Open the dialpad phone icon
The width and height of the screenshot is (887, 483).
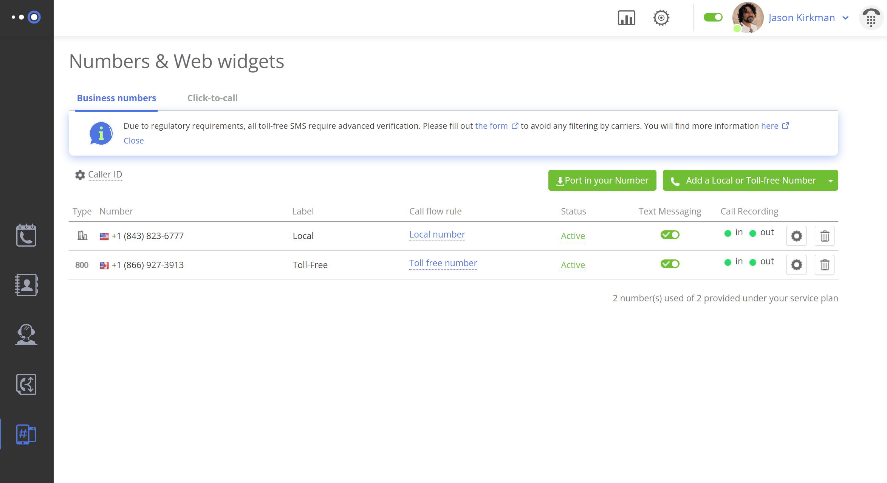point(871,18)
